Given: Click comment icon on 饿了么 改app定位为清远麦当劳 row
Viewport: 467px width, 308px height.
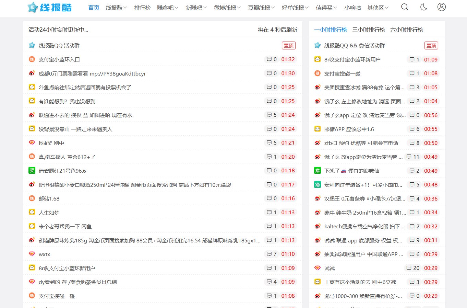Looking at the screenshot, I should point(409,157).
